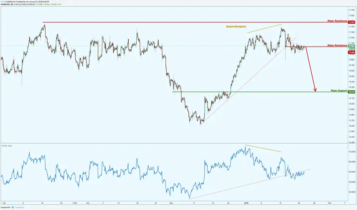
Task: Select the FX:XAGUSD symbol label
Action: click(5, 4)
